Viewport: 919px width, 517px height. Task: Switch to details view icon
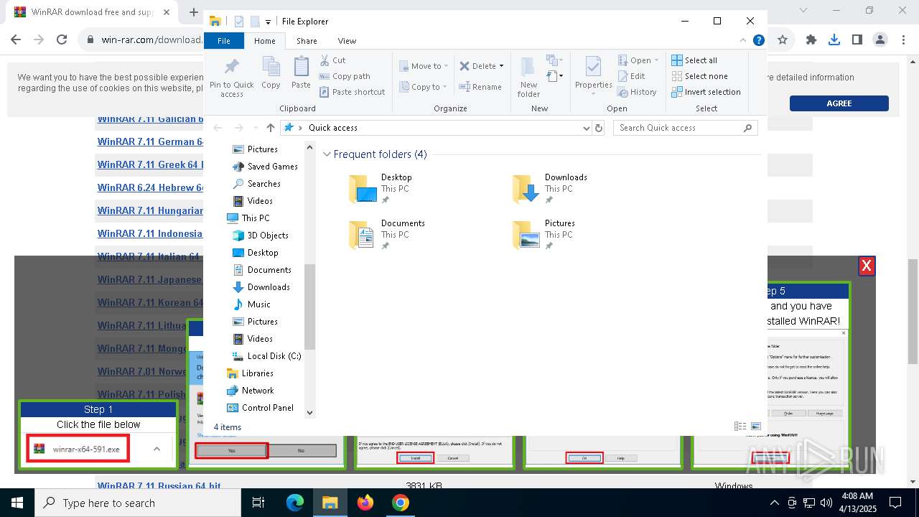740,427
